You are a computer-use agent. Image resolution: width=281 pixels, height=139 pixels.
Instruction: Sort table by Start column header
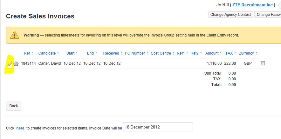71,53
